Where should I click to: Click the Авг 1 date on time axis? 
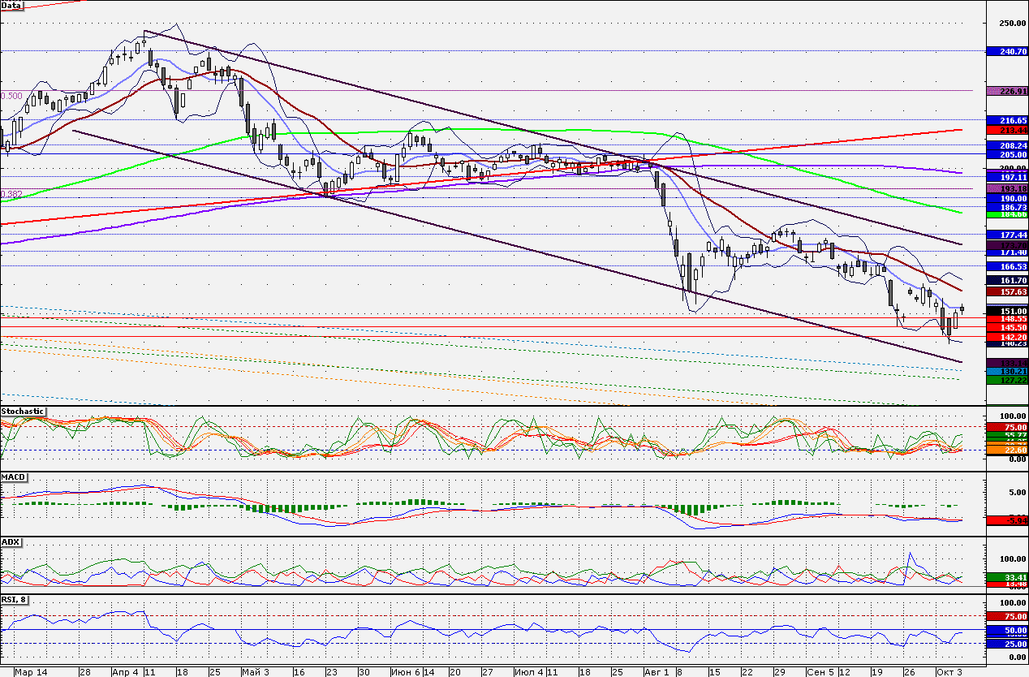(658, 672)
